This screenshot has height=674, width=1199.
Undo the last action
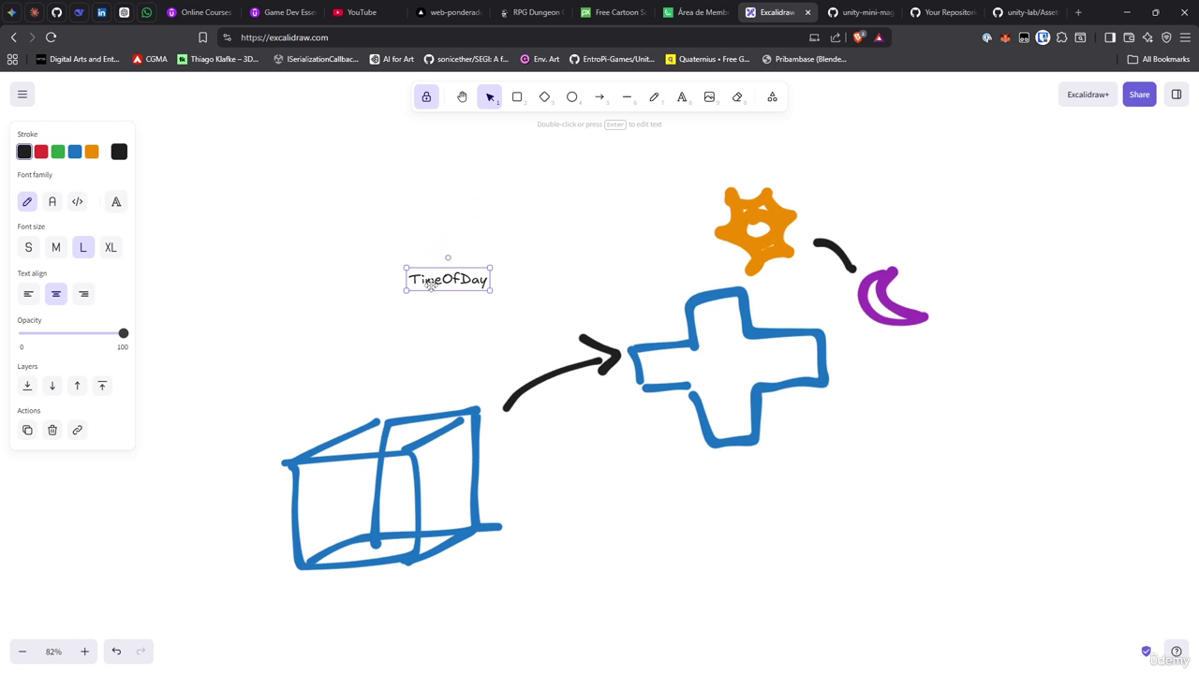116,652
